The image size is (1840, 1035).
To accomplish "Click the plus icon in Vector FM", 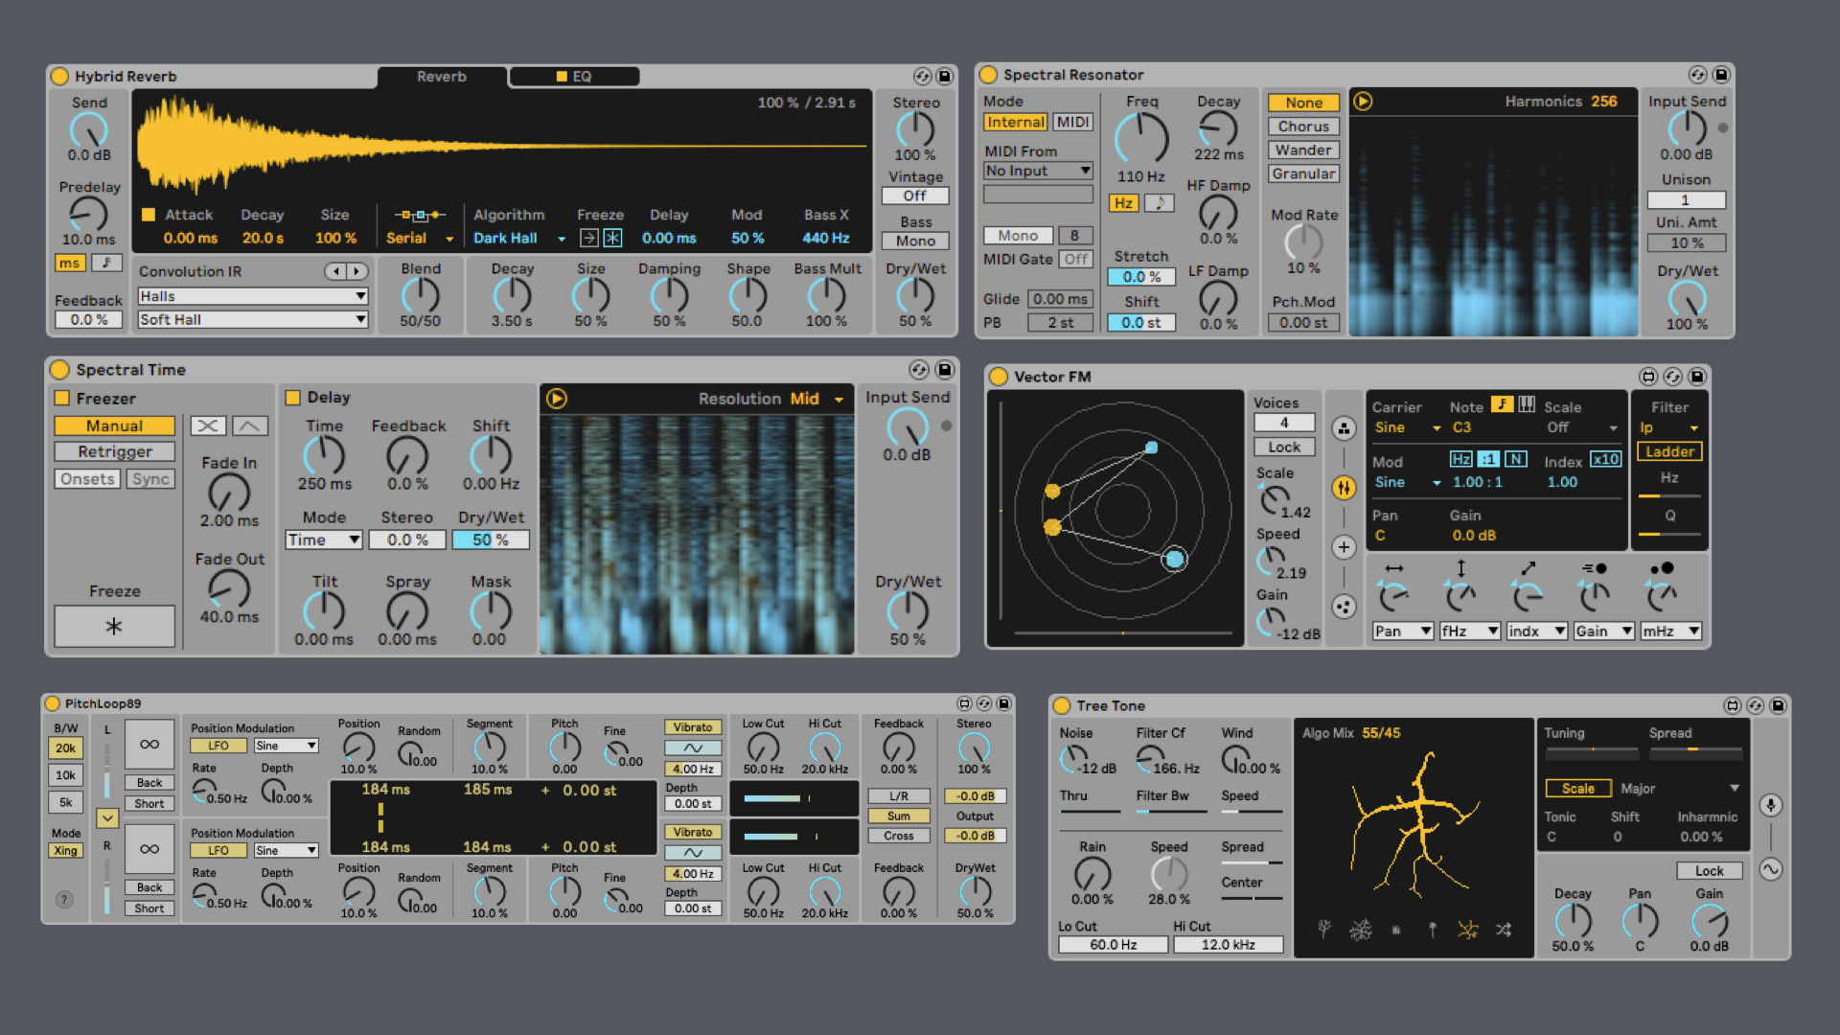I will coord(1344,547).
